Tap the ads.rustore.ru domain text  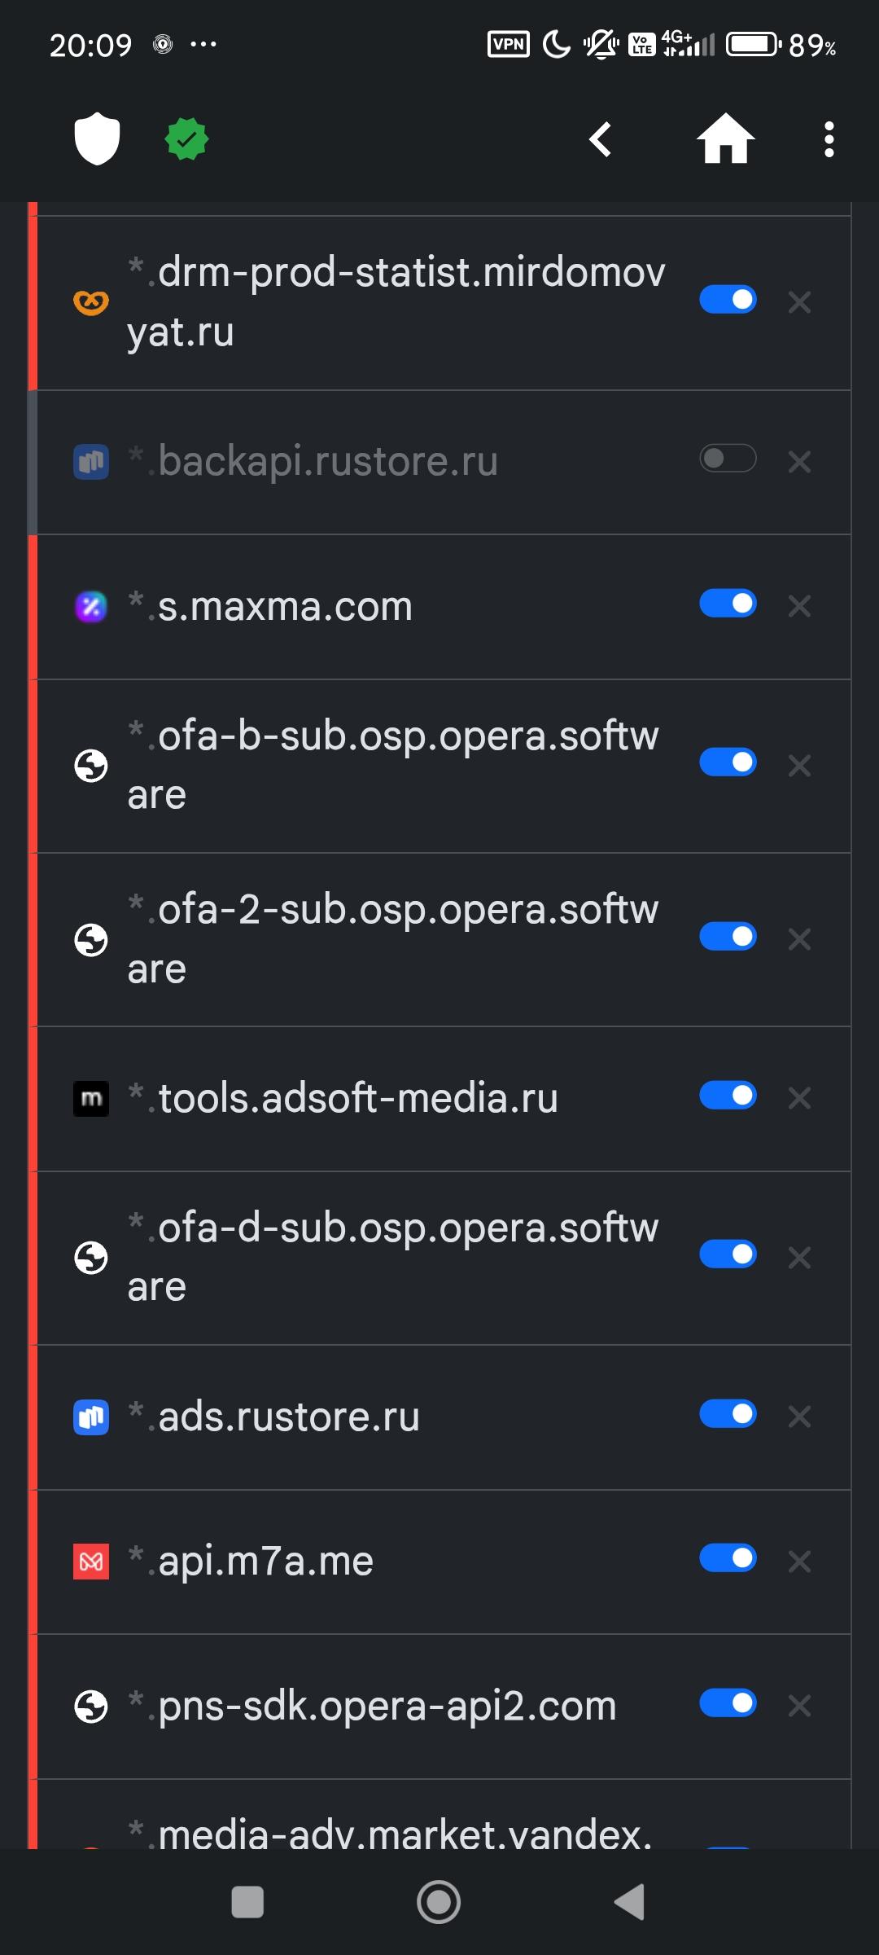(288, 1417)
